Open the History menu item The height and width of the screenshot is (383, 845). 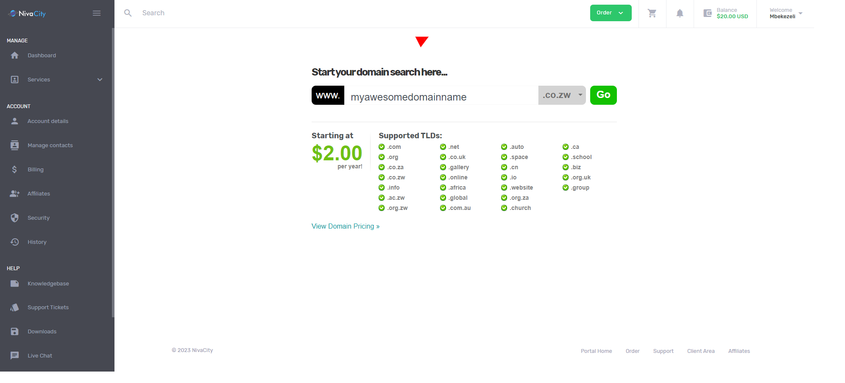[x=37, y=242]
